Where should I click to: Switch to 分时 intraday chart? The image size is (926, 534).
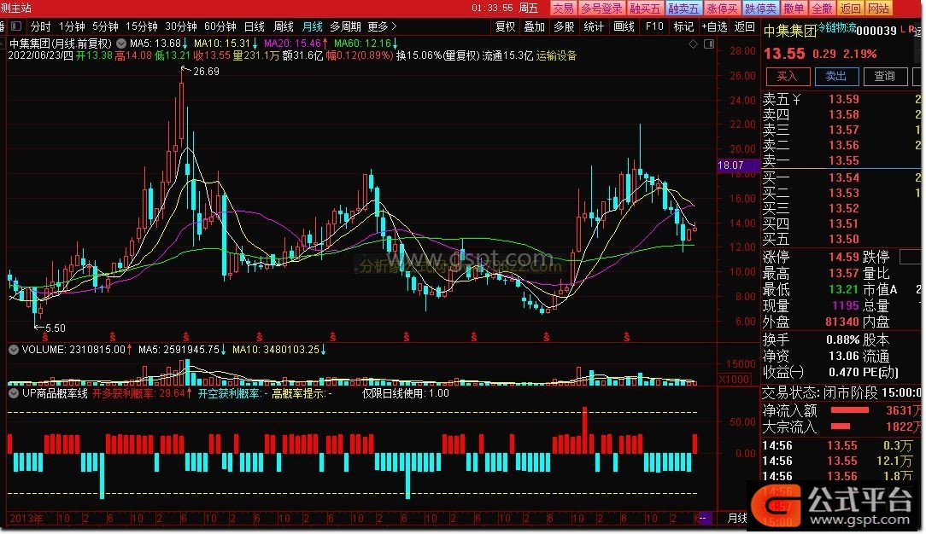click(41, 26)
